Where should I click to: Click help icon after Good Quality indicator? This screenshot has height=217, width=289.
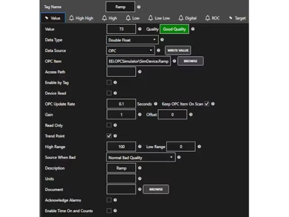point(192,29)
